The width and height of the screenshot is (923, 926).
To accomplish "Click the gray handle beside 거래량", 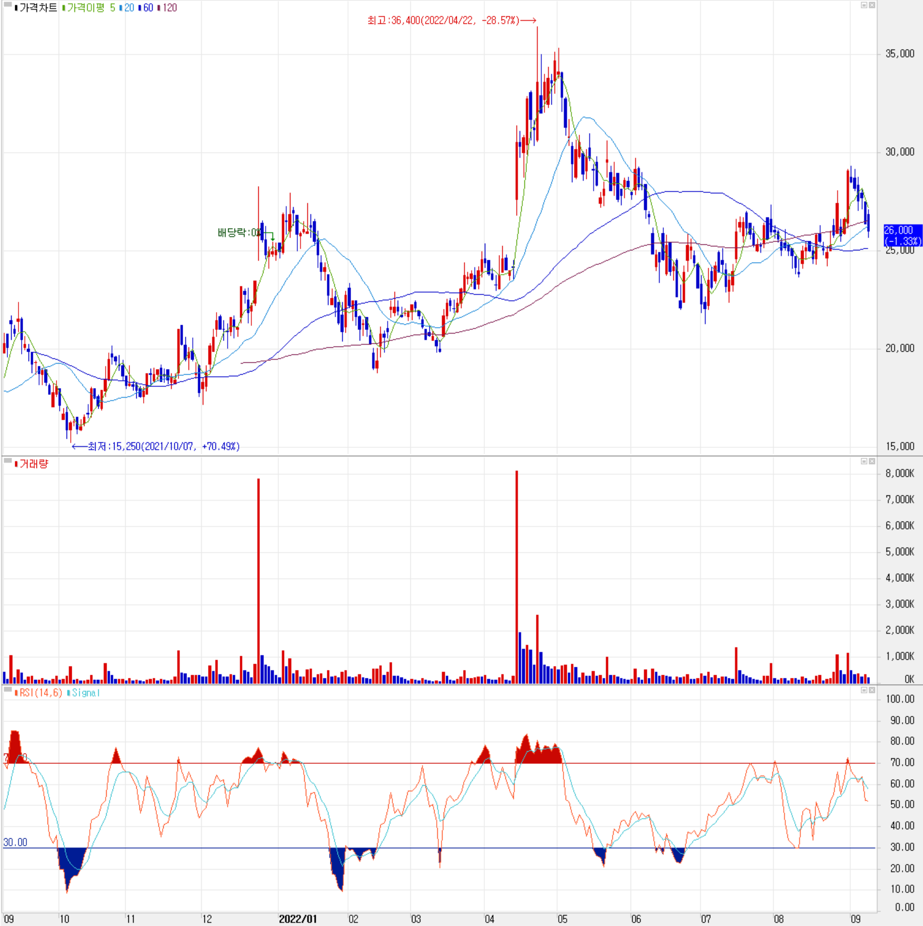I will point(7,461).
